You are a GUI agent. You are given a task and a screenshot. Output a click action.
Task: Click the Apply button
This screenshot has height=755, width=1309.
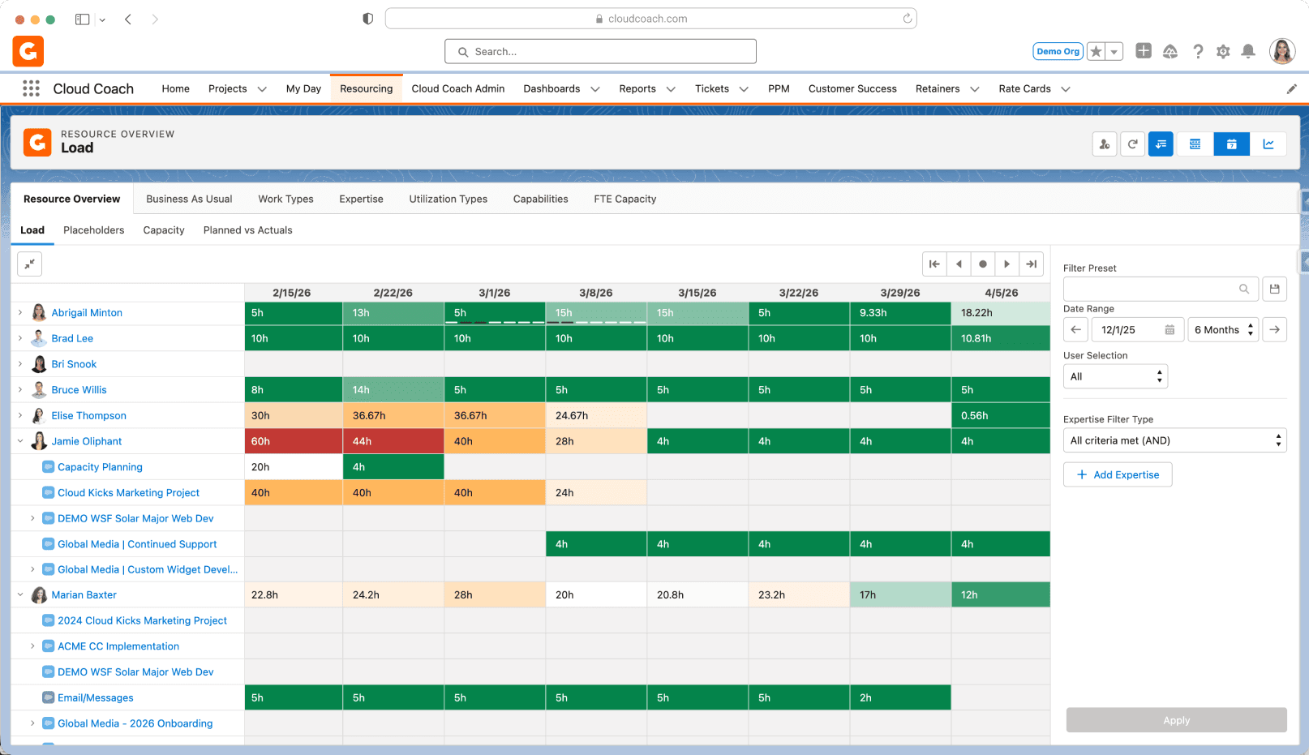coord(1176,720)
